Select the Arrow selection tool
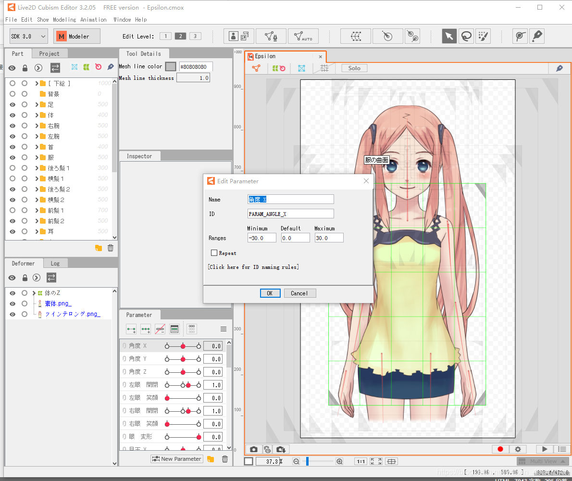Screen dimensions: 572x481 pyautogui.click(x=449, y=36)
